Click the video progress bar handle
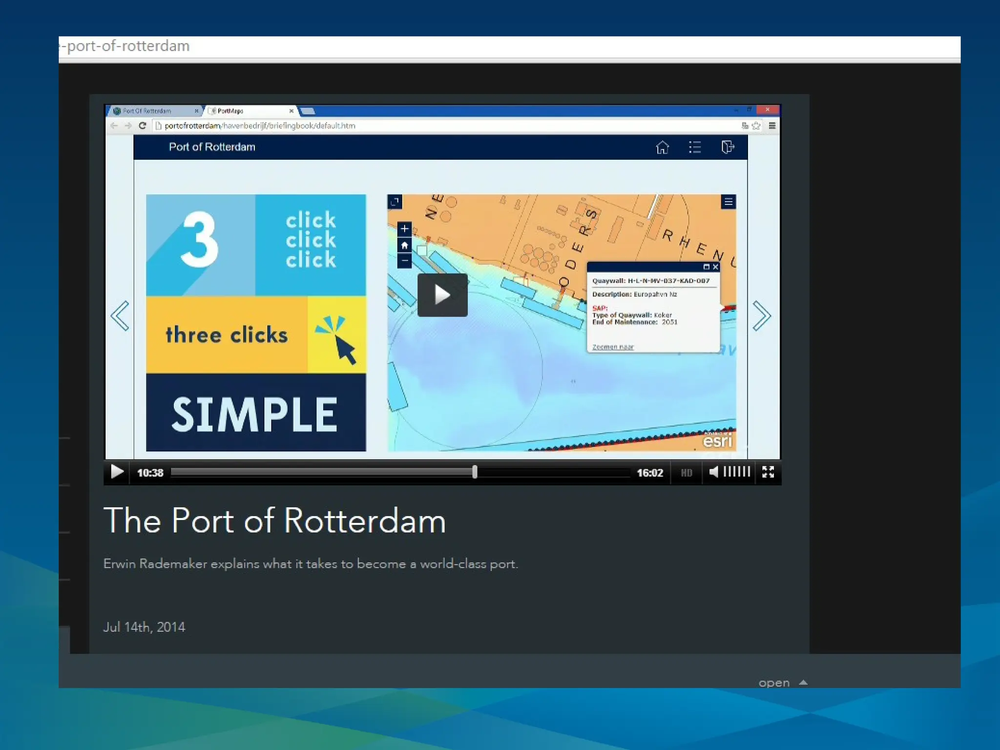Viewport: 1000px width, 750px height. point(475,472)
